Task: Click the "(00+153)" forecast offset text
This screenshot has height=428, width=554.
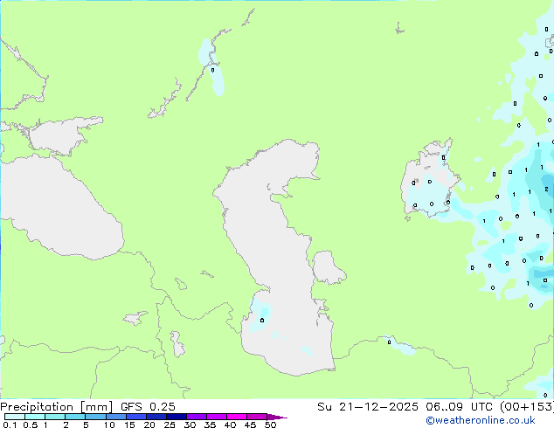Action: coord(527,407)
